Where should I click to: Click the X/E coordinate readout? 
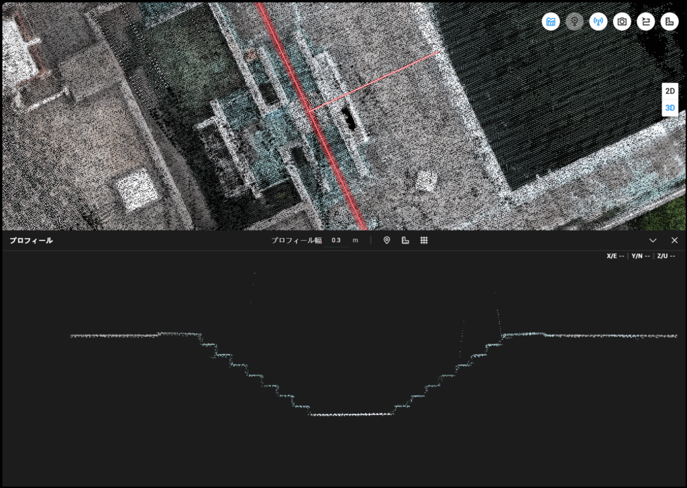coord(615,256)
